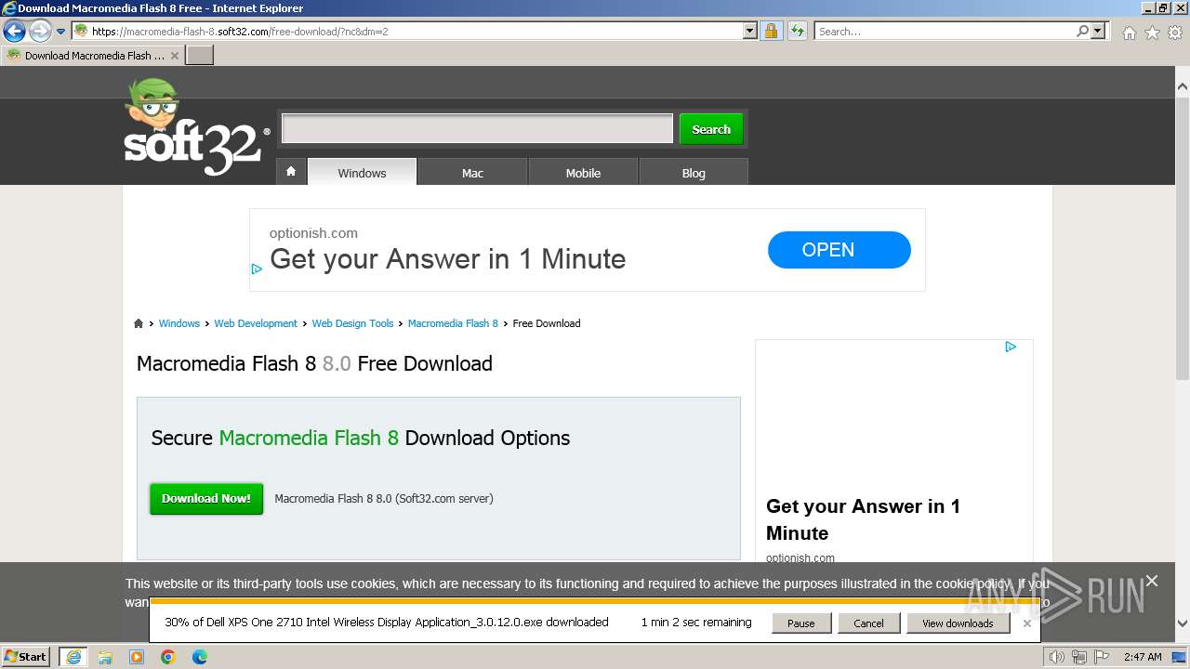Open File Explorer from taskbar

pyautogui.click(x=105, y=657)
